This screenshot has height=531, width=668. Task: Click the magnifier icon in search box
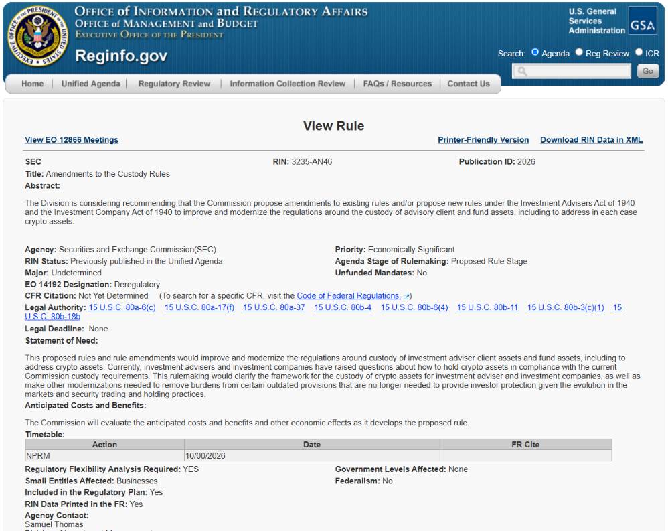pyautogui.click(x=522, y=71)
